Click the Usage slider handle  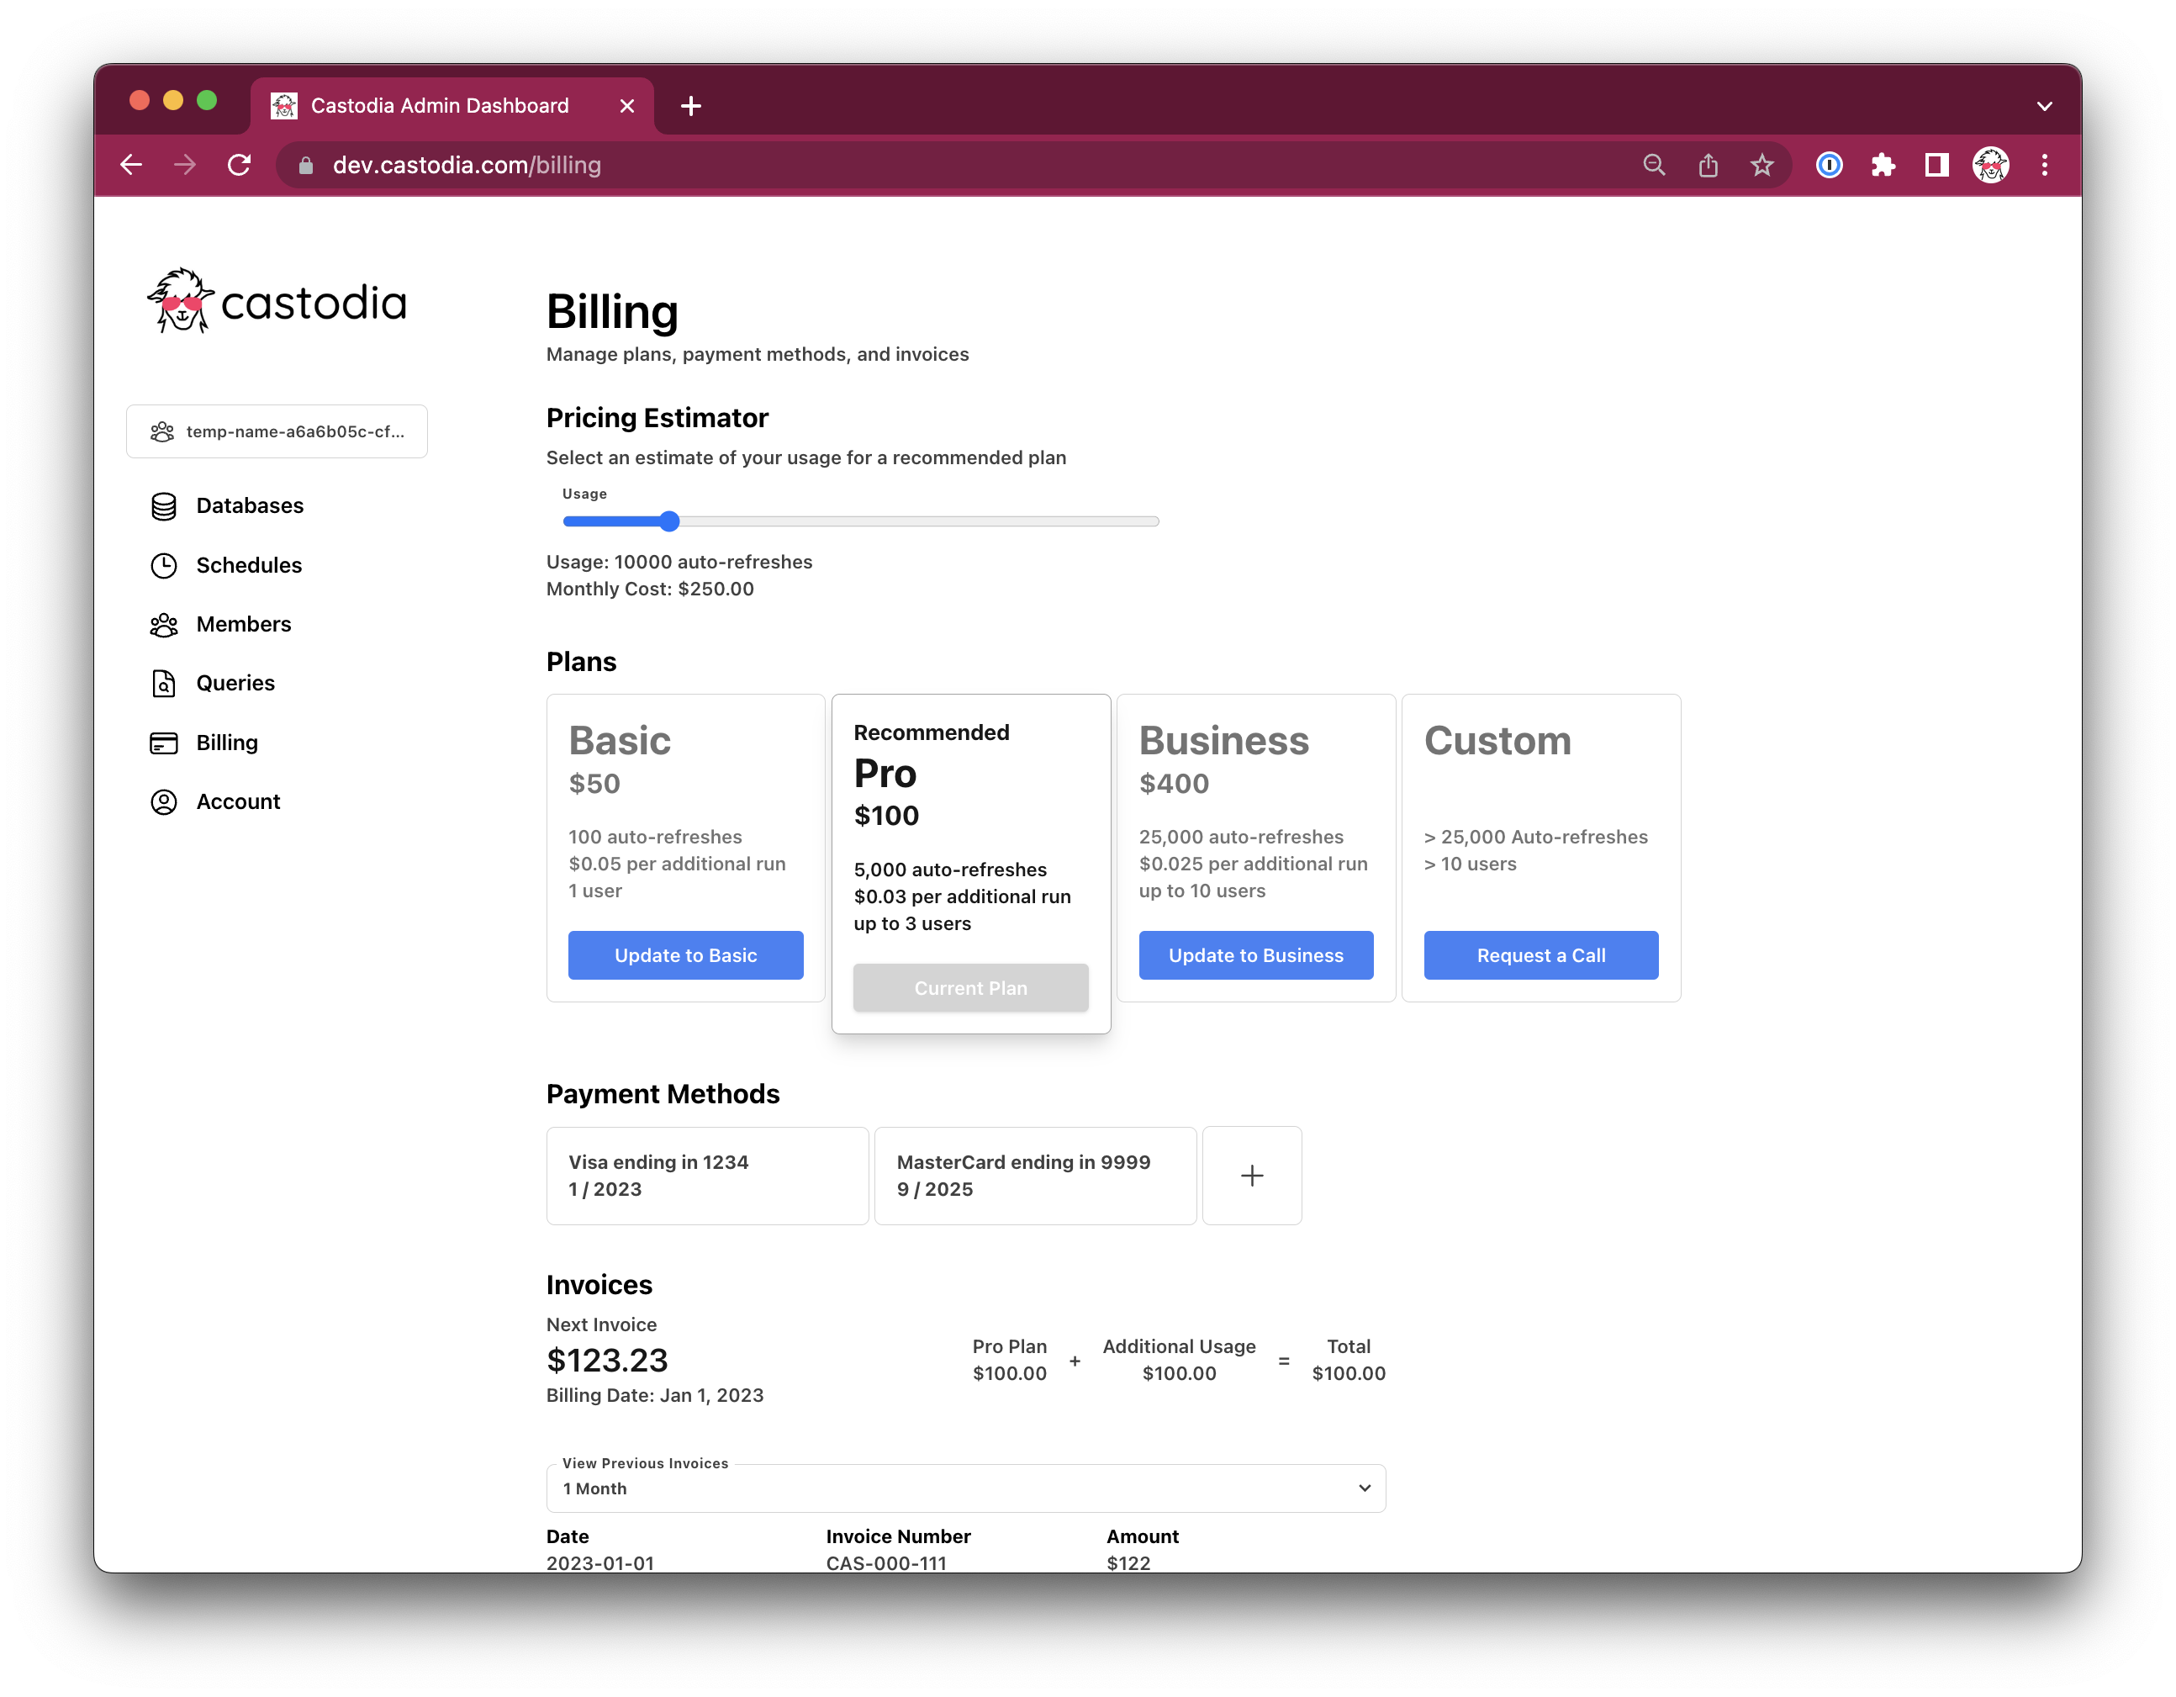(669, 521)
